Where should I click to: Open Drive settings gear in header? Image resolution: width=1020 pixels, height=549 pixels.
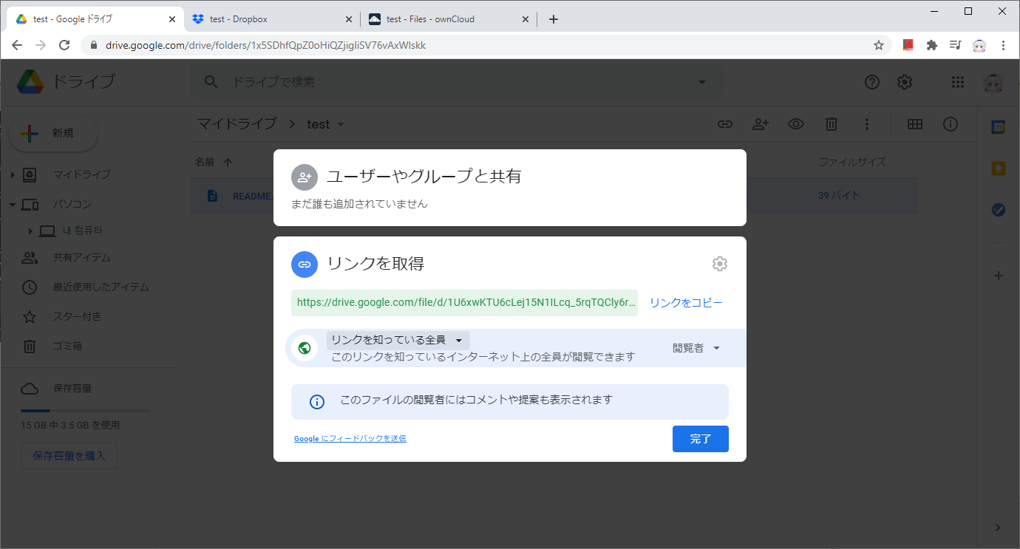pos(905,82)
